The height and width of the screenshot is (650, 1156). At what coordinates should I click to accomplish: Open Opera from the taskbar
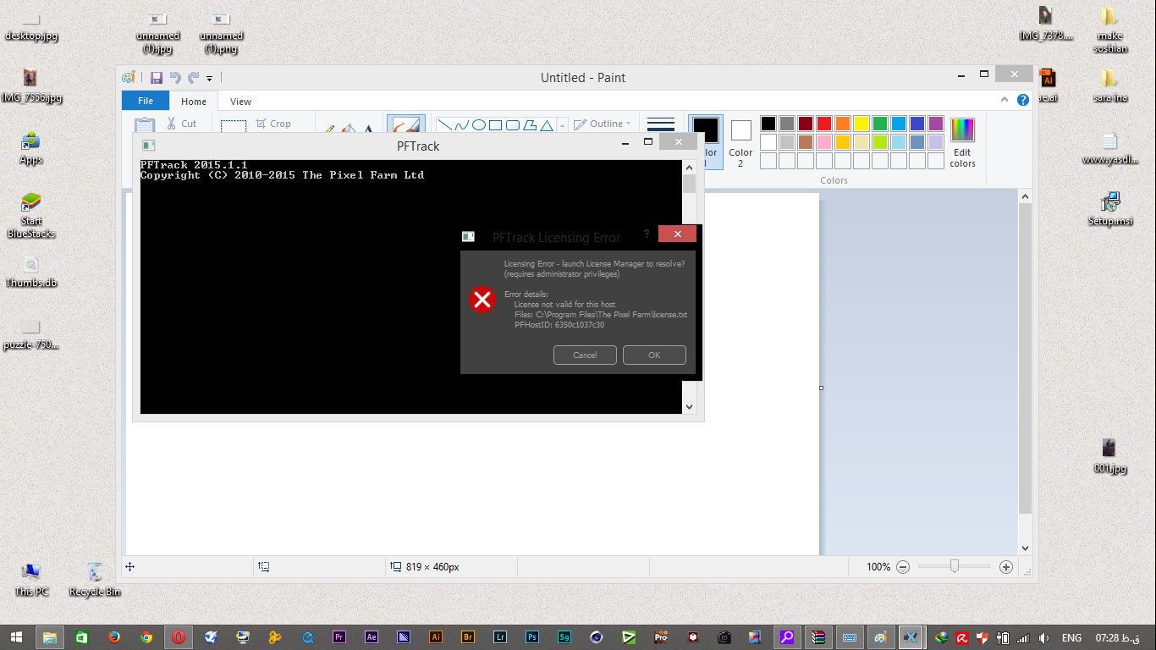pyautogui.click(x=179, y=637)
